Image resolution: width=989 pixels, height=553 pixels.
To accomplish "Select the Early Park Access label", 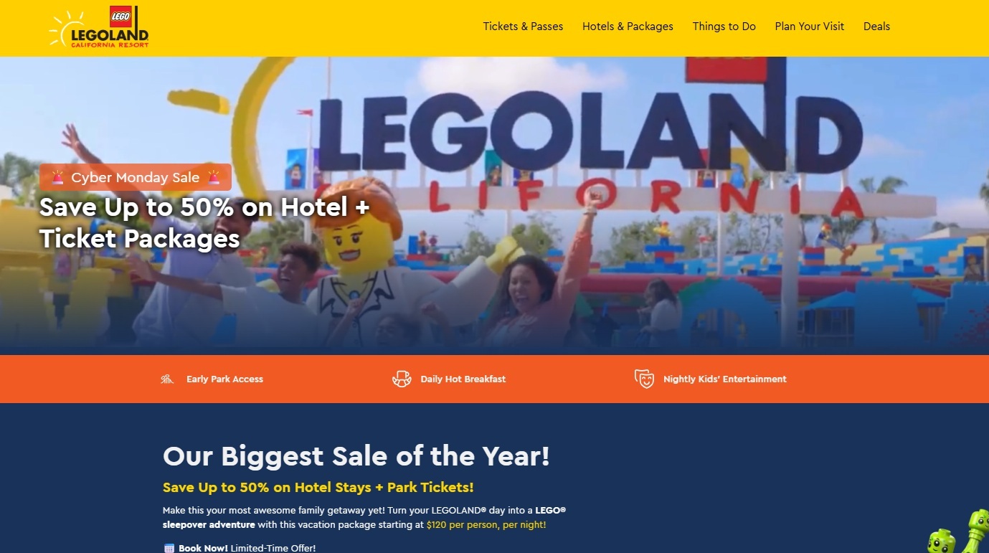I will point(224,379).
